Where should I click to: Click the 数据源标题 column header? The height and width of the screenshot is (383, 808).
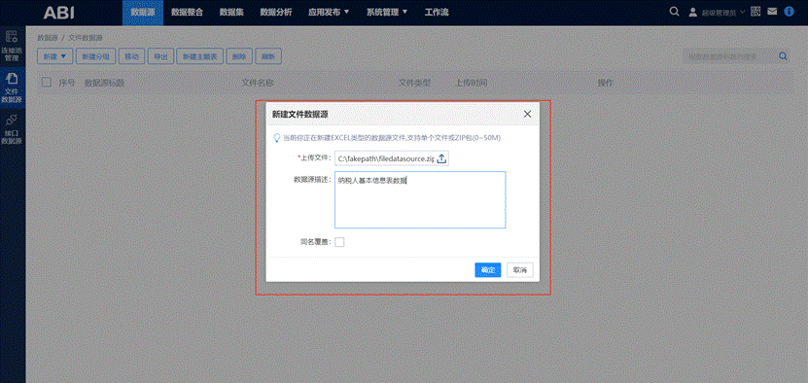tap(104, 83)
